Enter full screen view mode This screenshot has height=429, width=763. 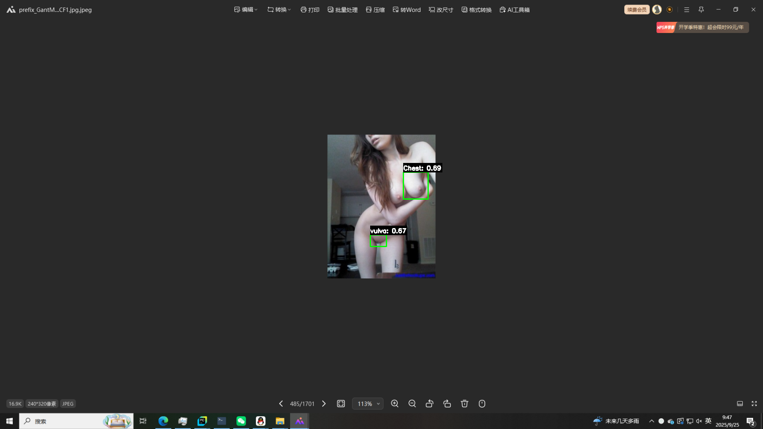pyautogui.click(x=754, y=403)
